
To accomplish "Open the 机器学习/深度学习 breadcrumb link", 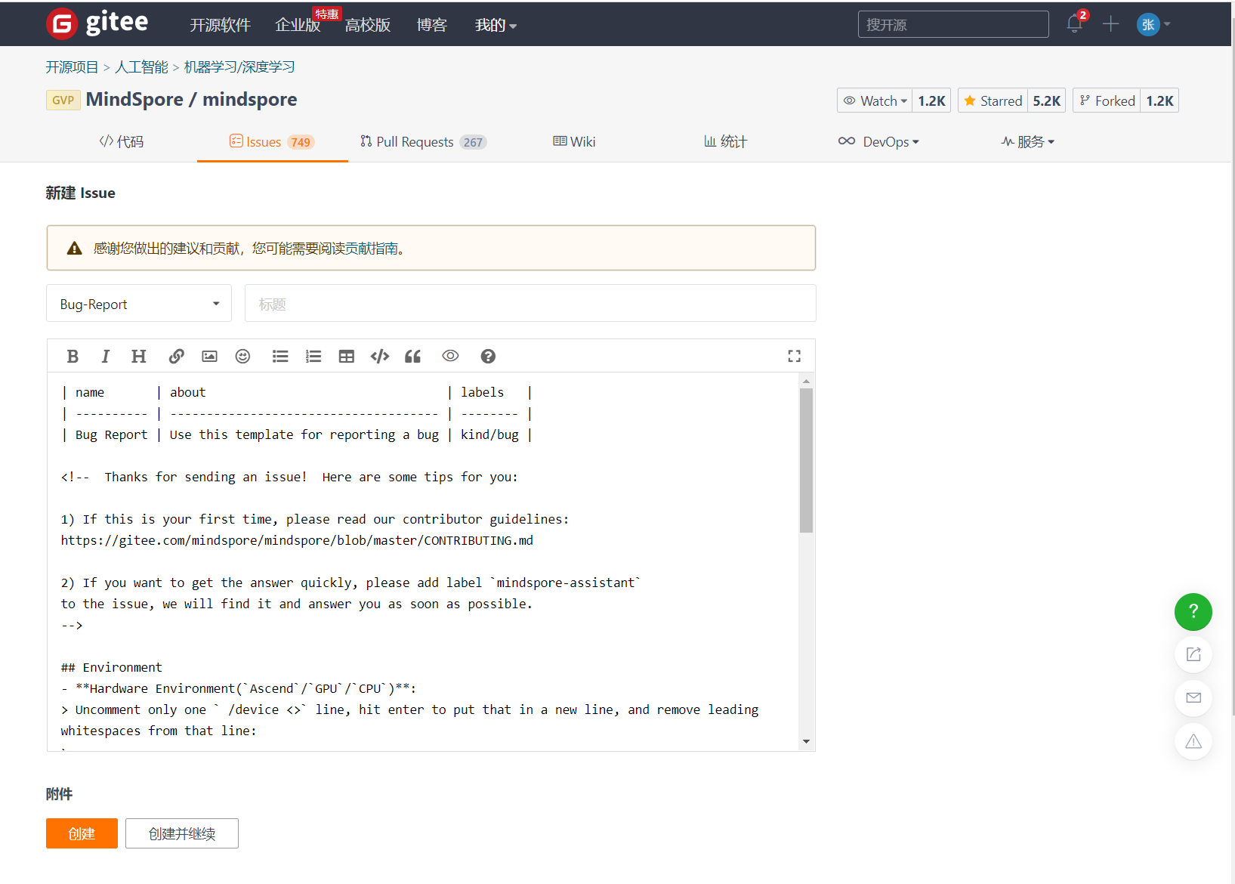I will 239,67.
